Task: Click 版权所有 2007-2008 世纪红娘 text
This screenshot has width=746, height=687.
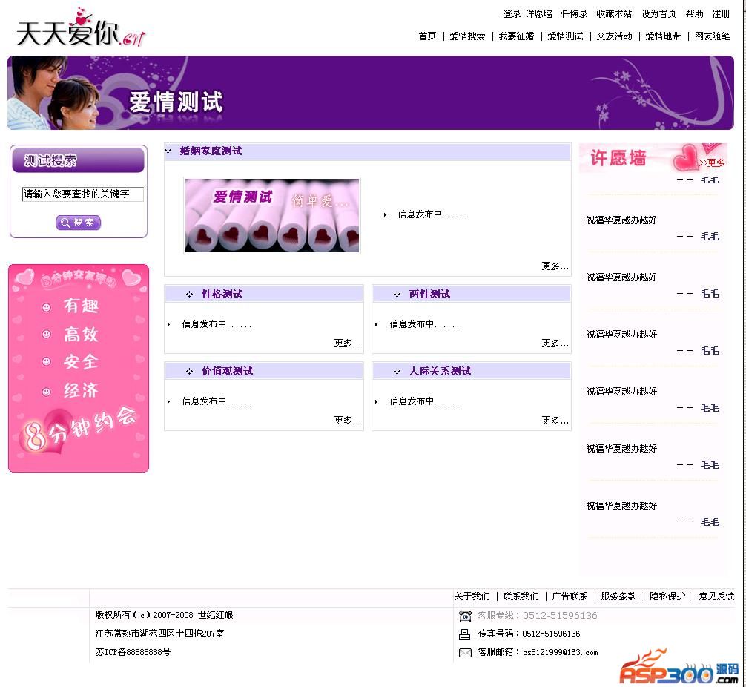Action: coord(164,615)
